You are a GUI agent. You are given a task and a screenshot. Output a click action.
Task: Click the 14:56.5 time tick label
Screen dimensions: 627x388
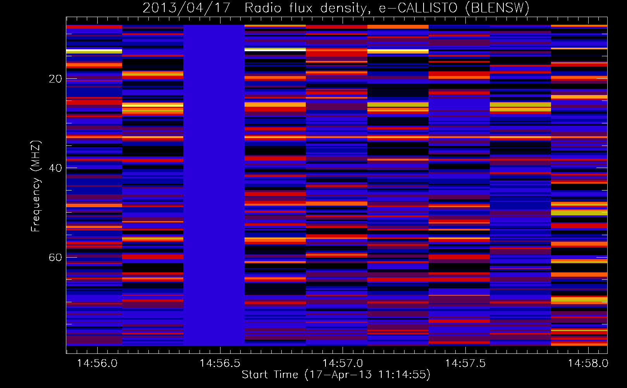point(220,363)
